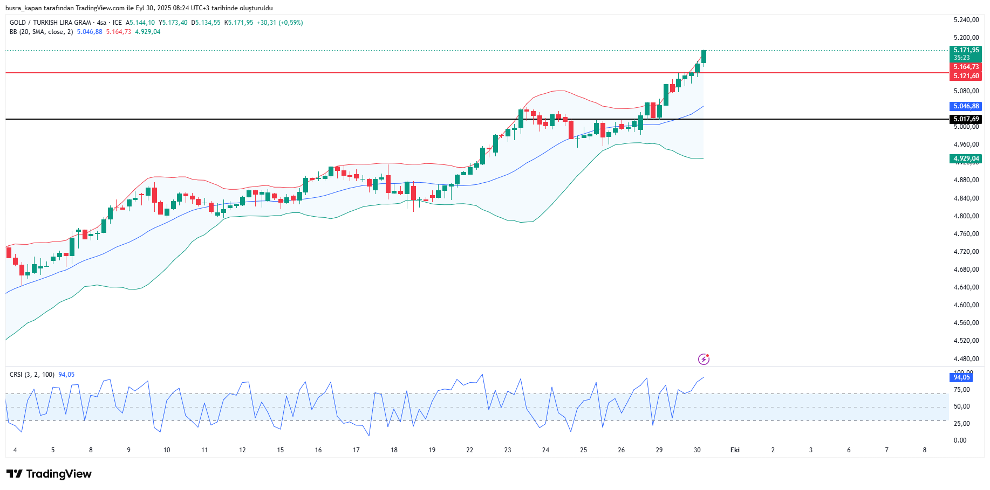Image resolution: width=990 pixels, height=490 pixels.
Task: Select the black horizontal line on the chart
Action: click(x=324, y=119)
